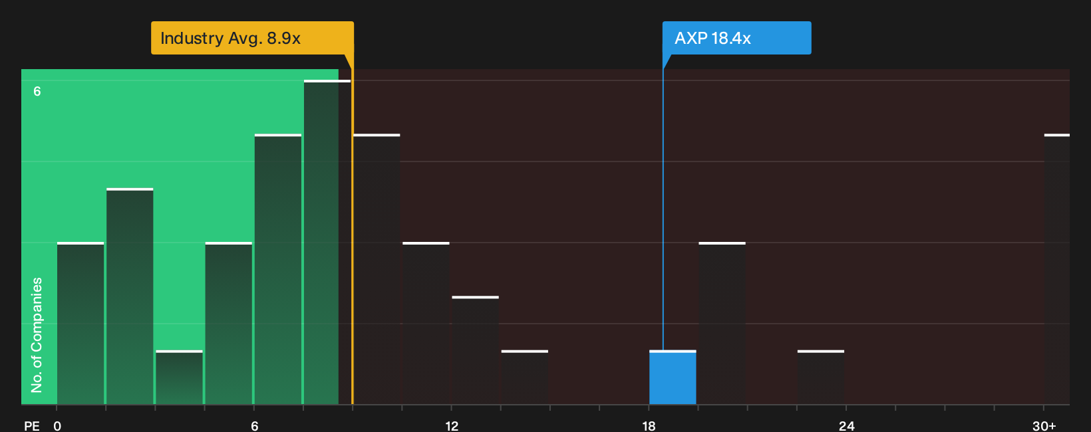Viewport: 1091px width, 432px height.
Task: Click the bar starting at PE 0
Action: click(80, 323)
